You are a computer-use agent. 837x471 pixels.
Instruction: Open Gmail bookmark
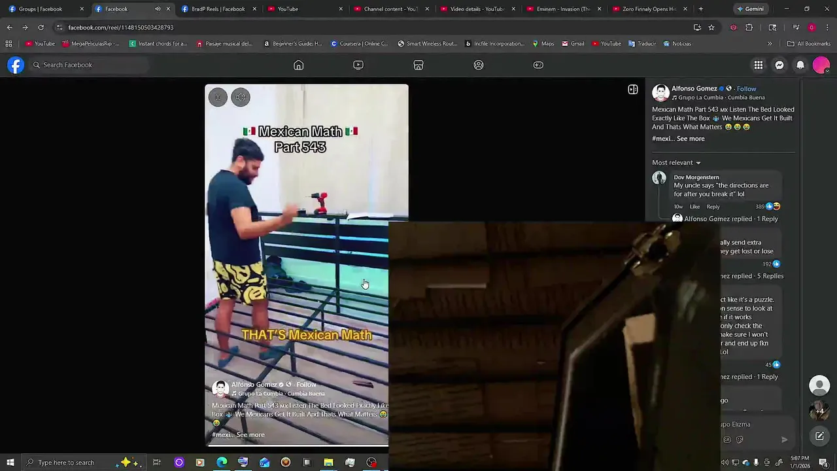coord(573,44)
